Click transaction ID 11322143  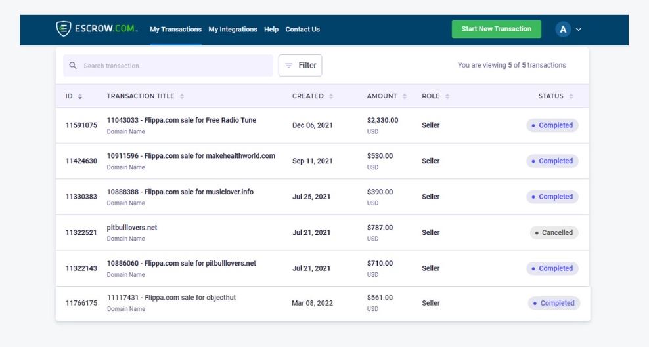[x=81, y=268]
